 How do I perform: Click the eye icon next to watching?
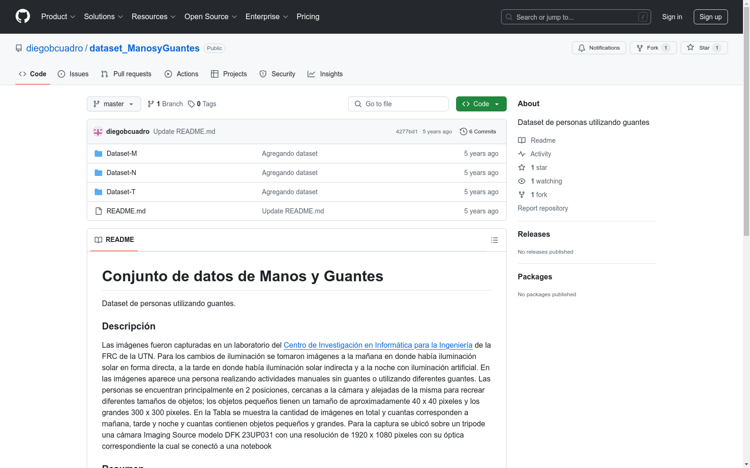click(x=522, y=181)
